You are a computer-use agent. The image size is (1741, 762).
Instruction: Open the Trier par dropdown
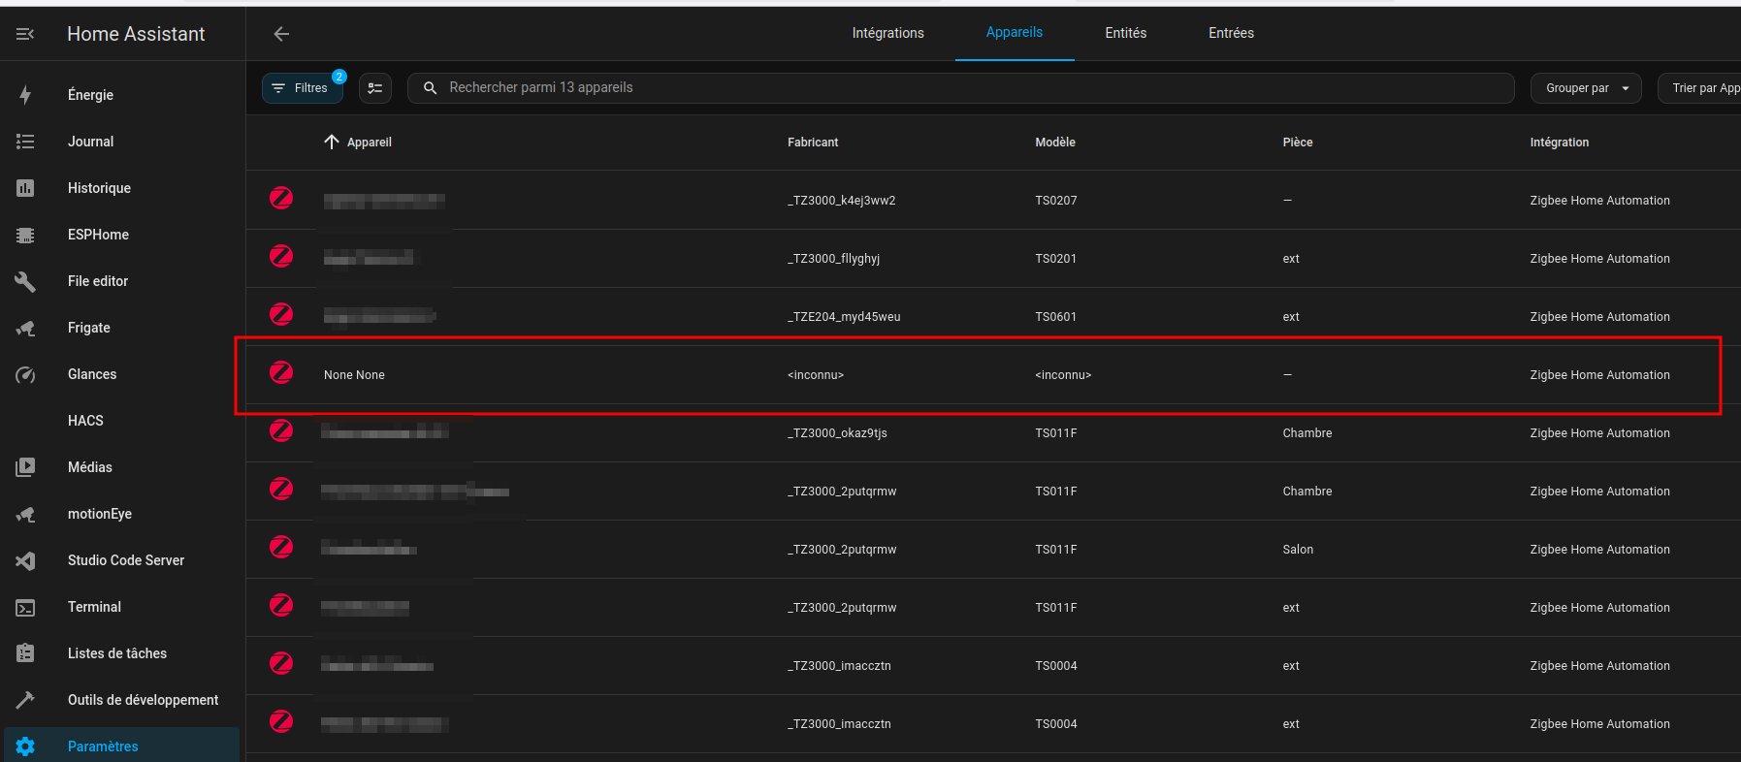pos(1700,88)
